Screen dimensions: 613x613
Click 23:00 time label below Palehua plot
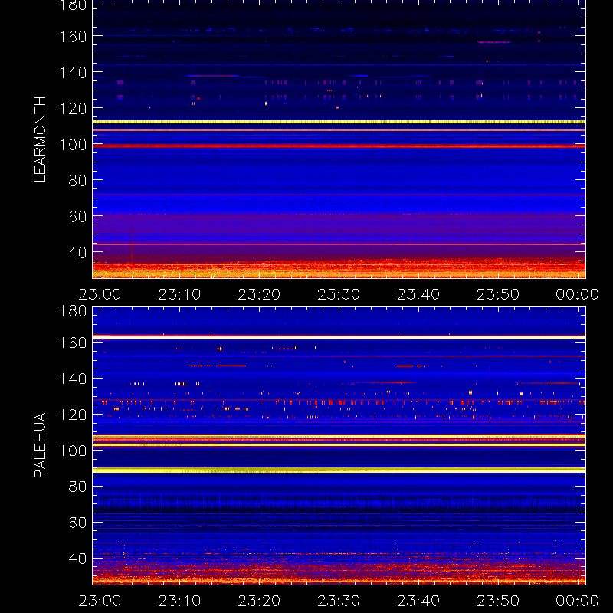100,601
